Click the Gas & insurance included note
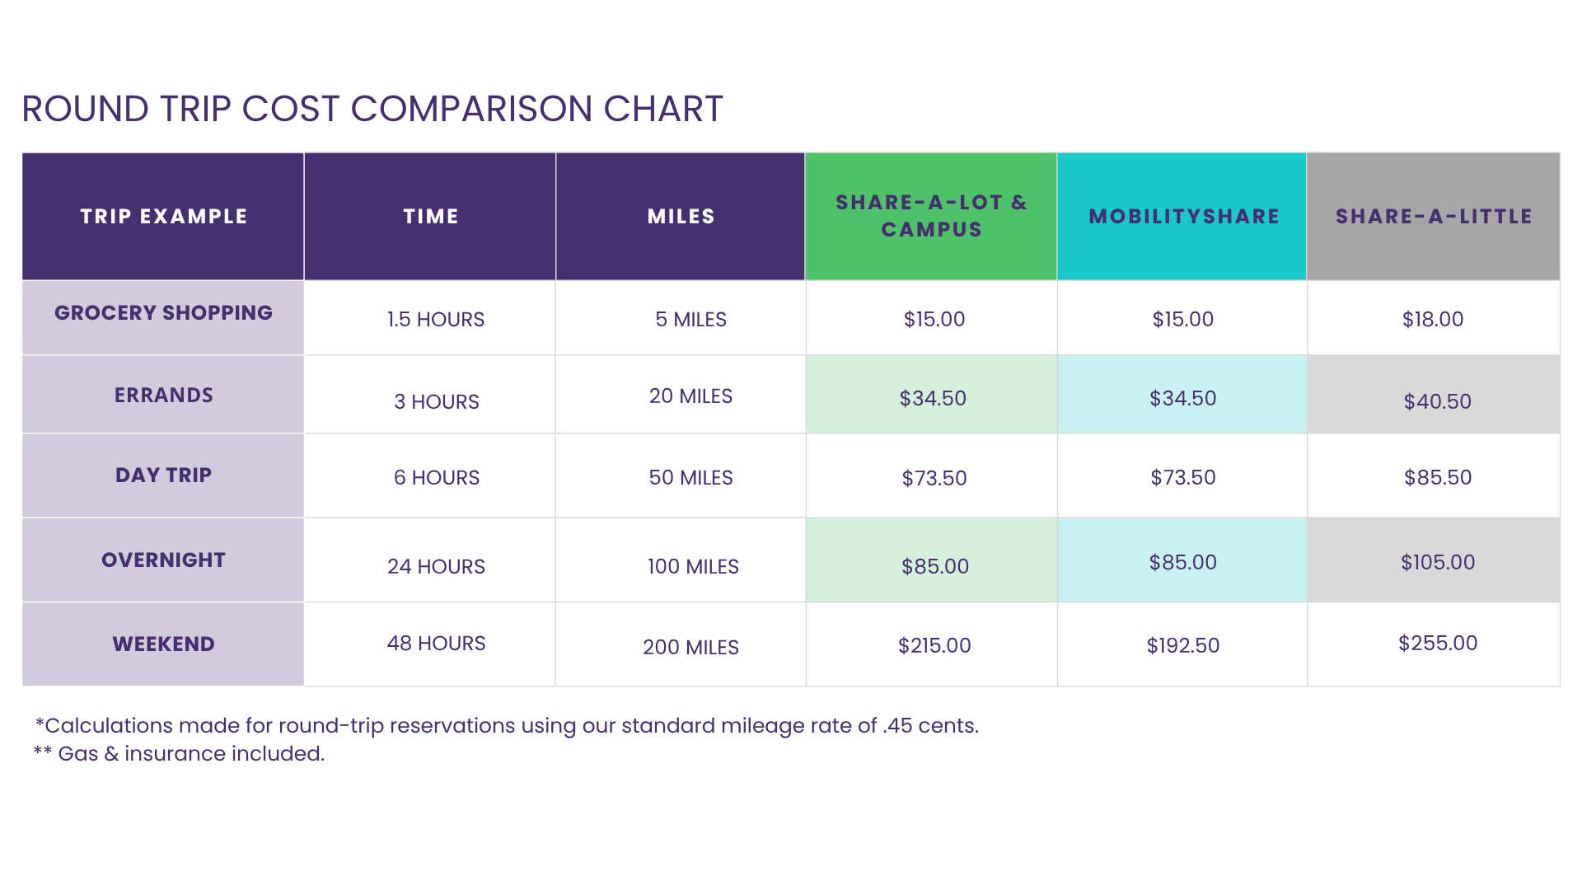The image size is (1582, 890). tap(180, 754)
